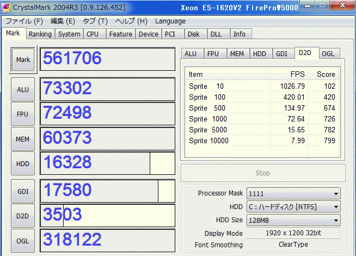Open the Language menu

[x=170, y=21]
